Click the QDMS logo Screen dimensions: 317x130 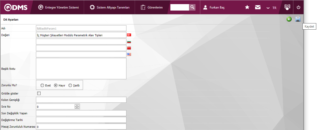click(x=16, y=7)
